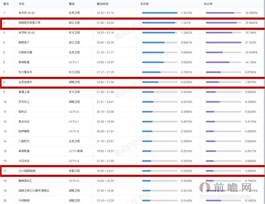Select the blue 关注度 bar for rank 1

point(160,13)
